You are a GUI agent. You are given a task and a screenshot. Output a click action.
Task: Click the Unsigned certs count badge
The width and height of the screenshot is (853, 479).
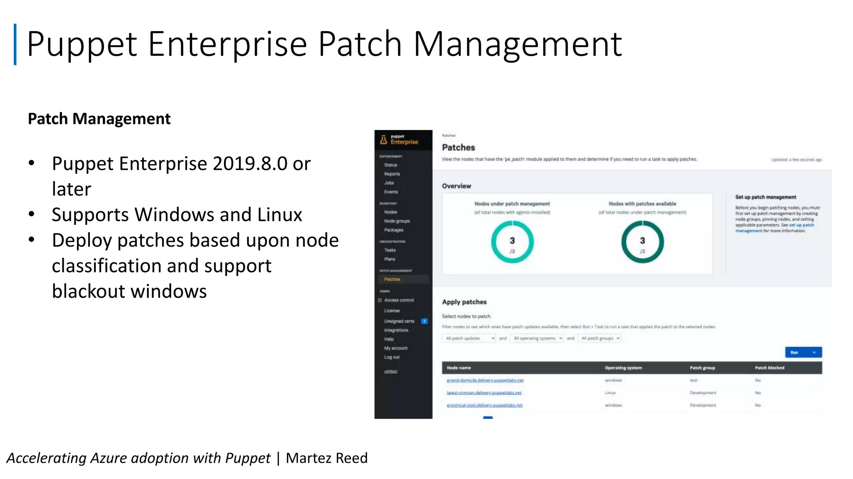point(424,321)
